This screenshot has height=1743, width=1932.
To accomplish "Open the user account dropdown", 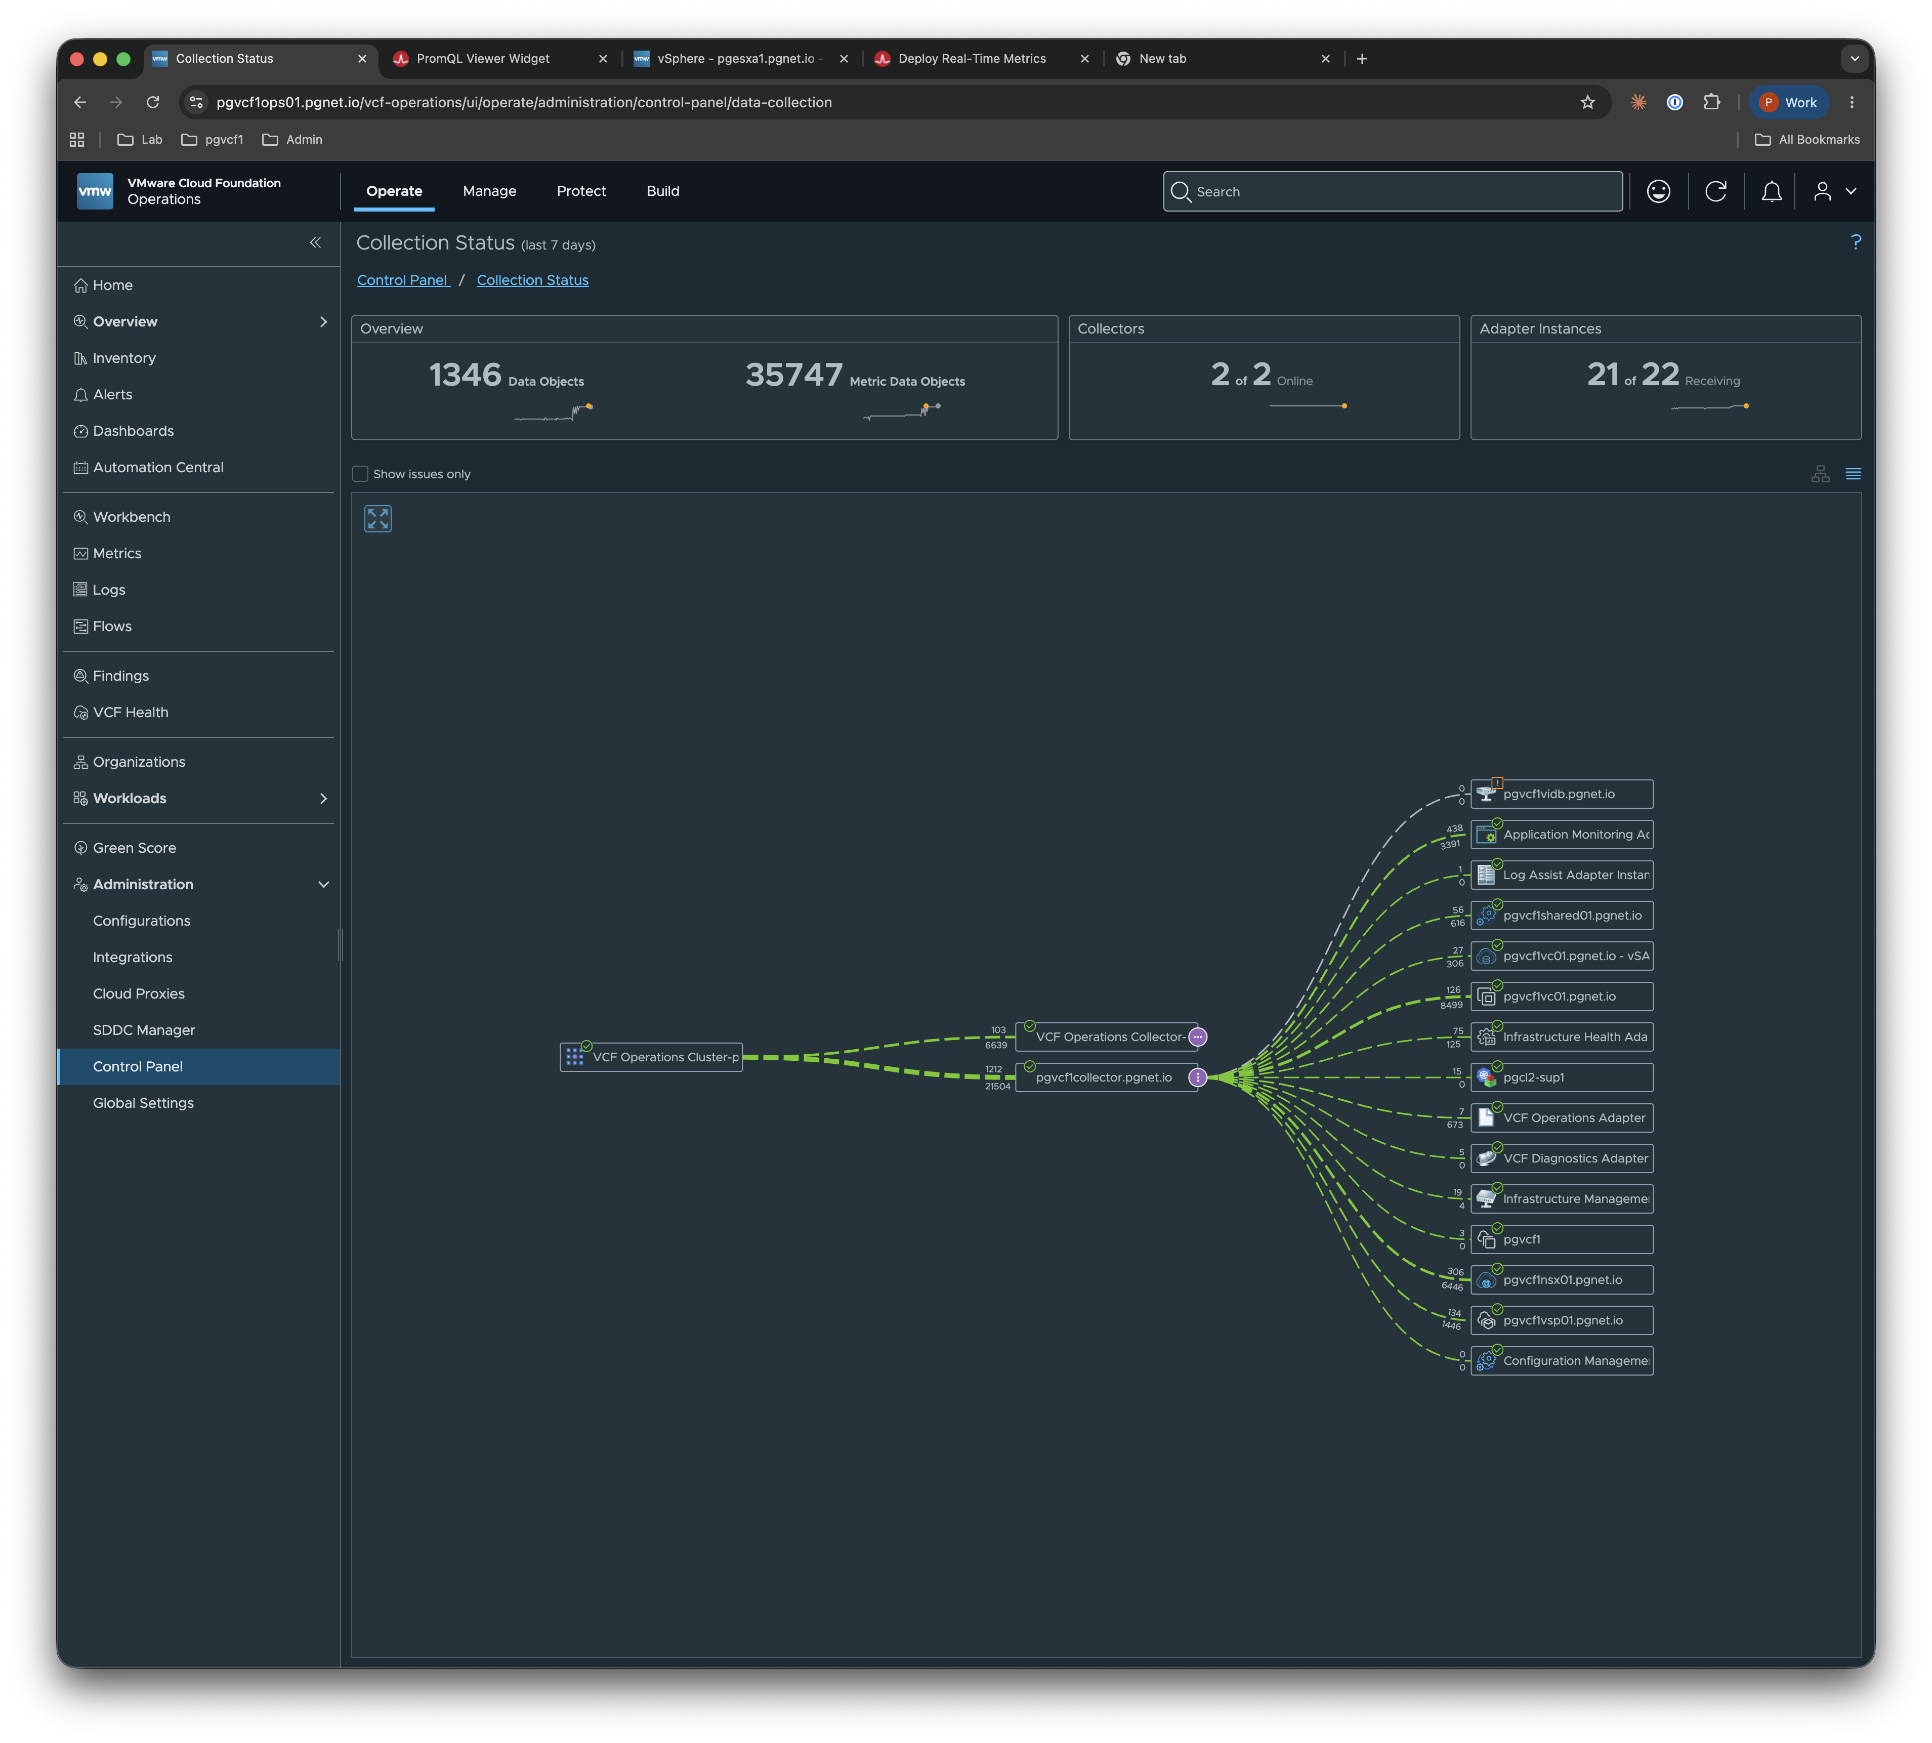I will (1834, 191).
